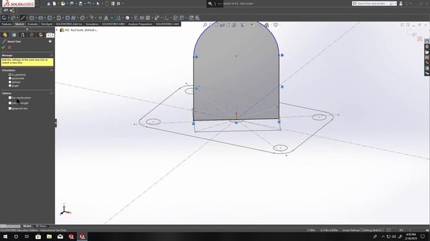This screenshot has height=241, width=430.
Task: Click the Select cursor tool icon
Action: (98, 3)
